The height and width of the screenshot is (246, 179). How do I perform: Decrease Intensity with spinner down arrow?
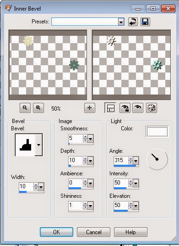130,184
